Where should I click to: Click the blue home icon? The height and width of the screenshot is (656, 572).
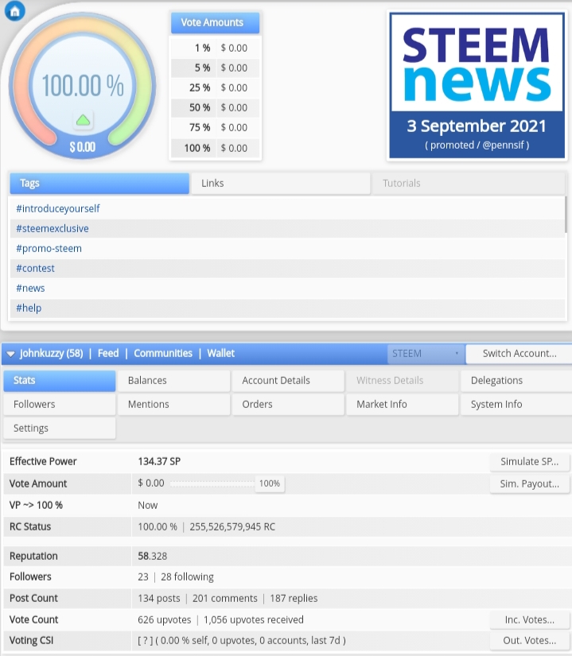click(x=14, y=11)
